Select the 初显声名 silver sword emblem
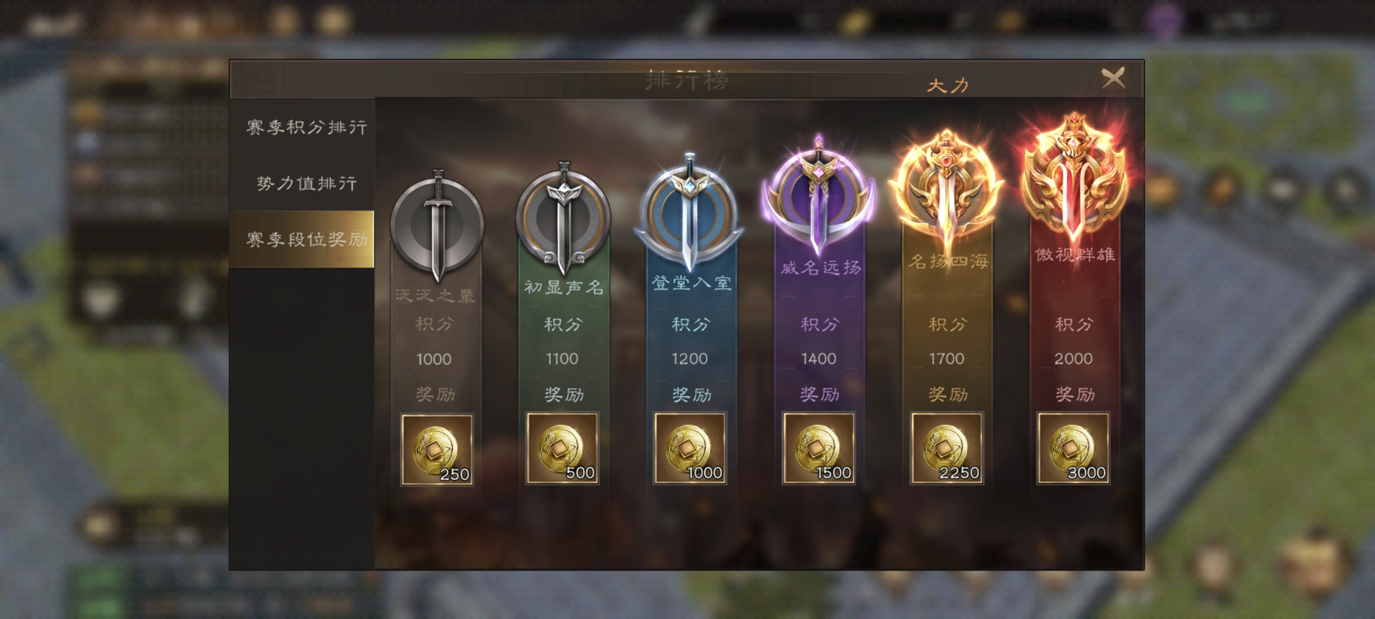1375x619 pixels. point(563,218)
